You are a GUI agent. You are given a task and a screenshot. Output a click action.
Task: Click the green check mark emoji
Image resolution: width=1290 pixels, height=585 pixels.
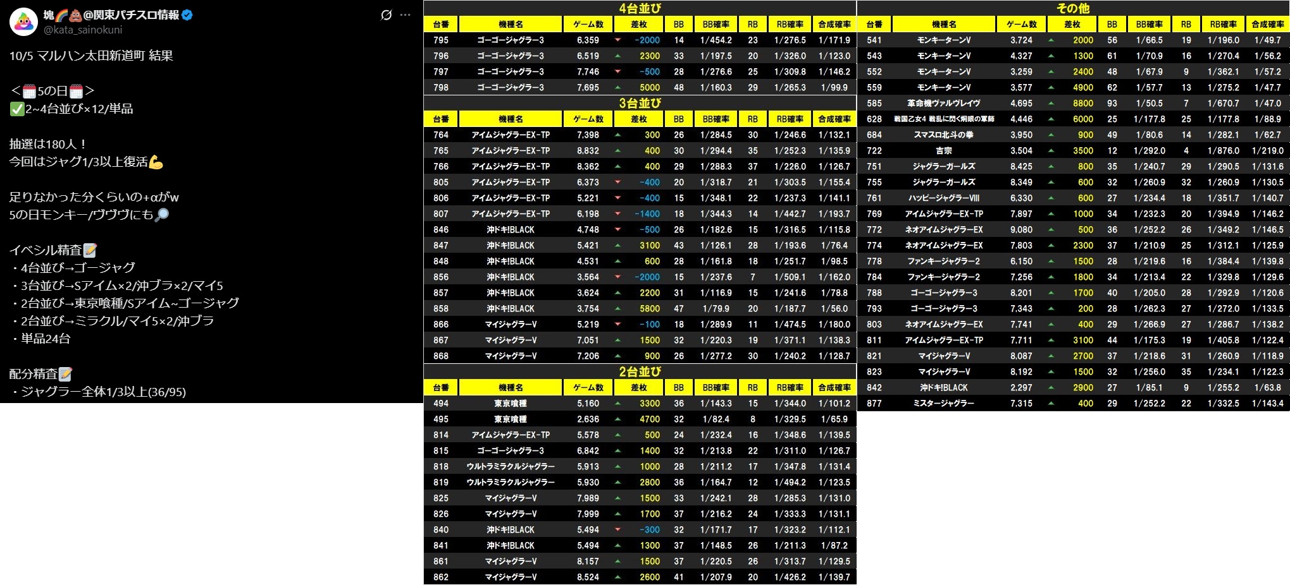17,109
